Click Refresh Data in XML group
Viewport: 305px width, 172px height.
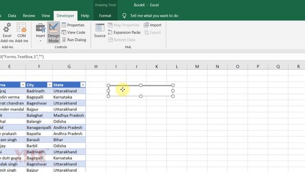click(122, 40)
